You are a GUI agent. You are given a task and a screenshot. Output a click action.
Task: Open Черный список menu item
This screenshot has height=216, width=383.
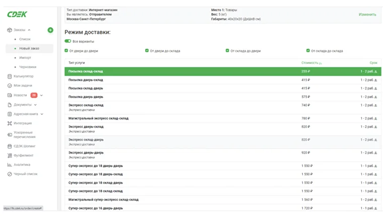coord(26,174)
